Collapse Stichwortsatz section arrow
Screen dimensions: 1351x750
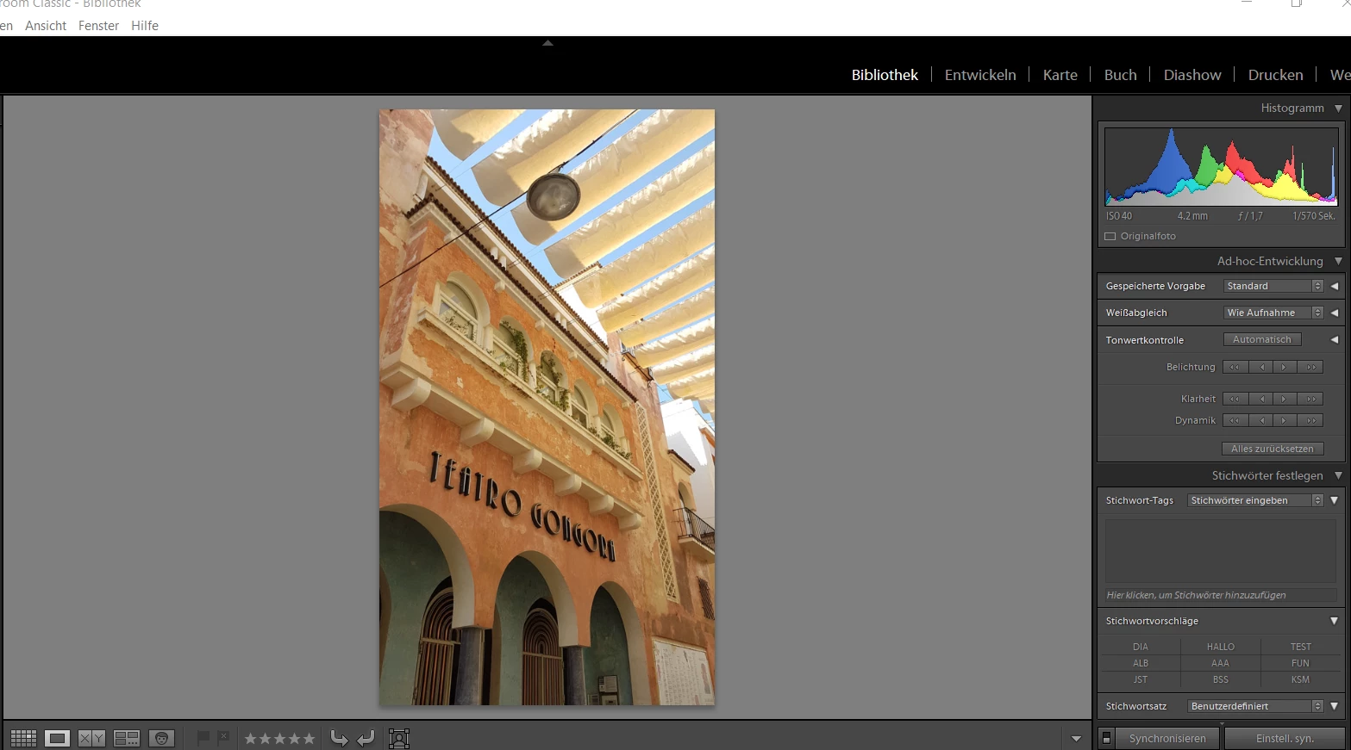(1335, 706)
